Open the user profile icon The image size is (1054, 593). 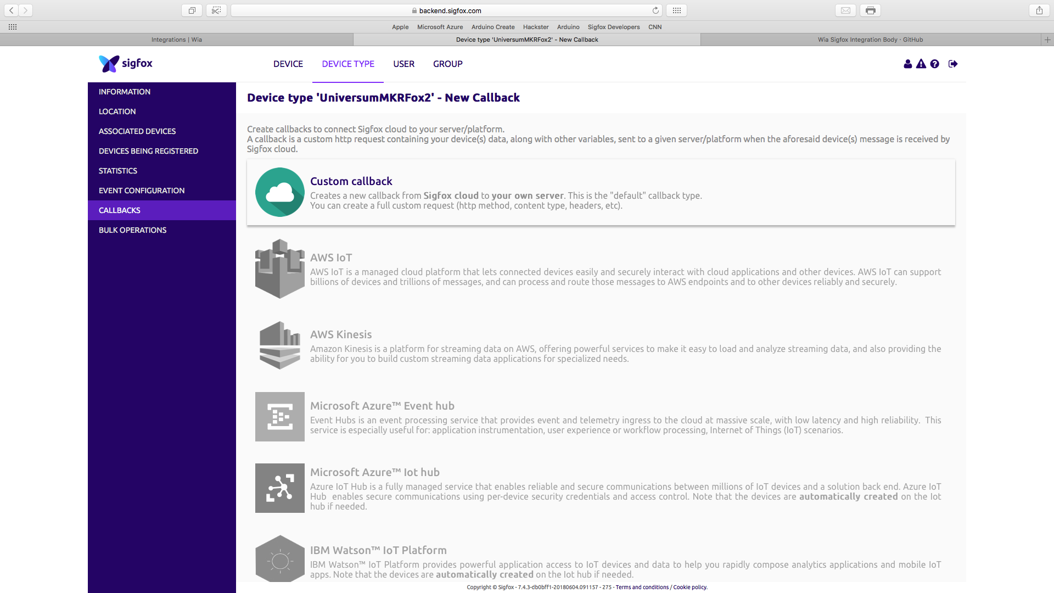coord(907,64)
